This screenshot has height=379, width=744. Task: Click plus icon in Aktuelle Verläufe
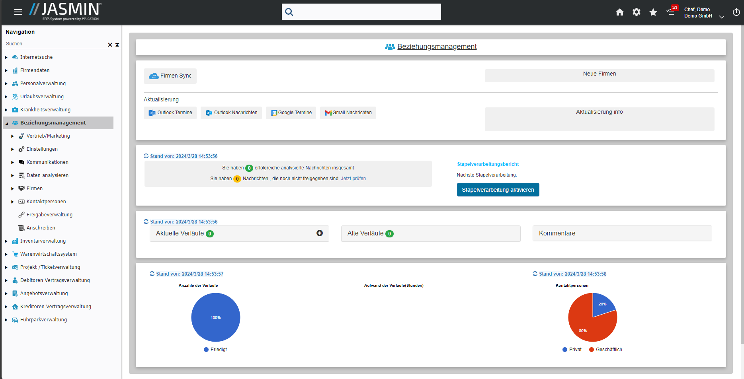319,233
